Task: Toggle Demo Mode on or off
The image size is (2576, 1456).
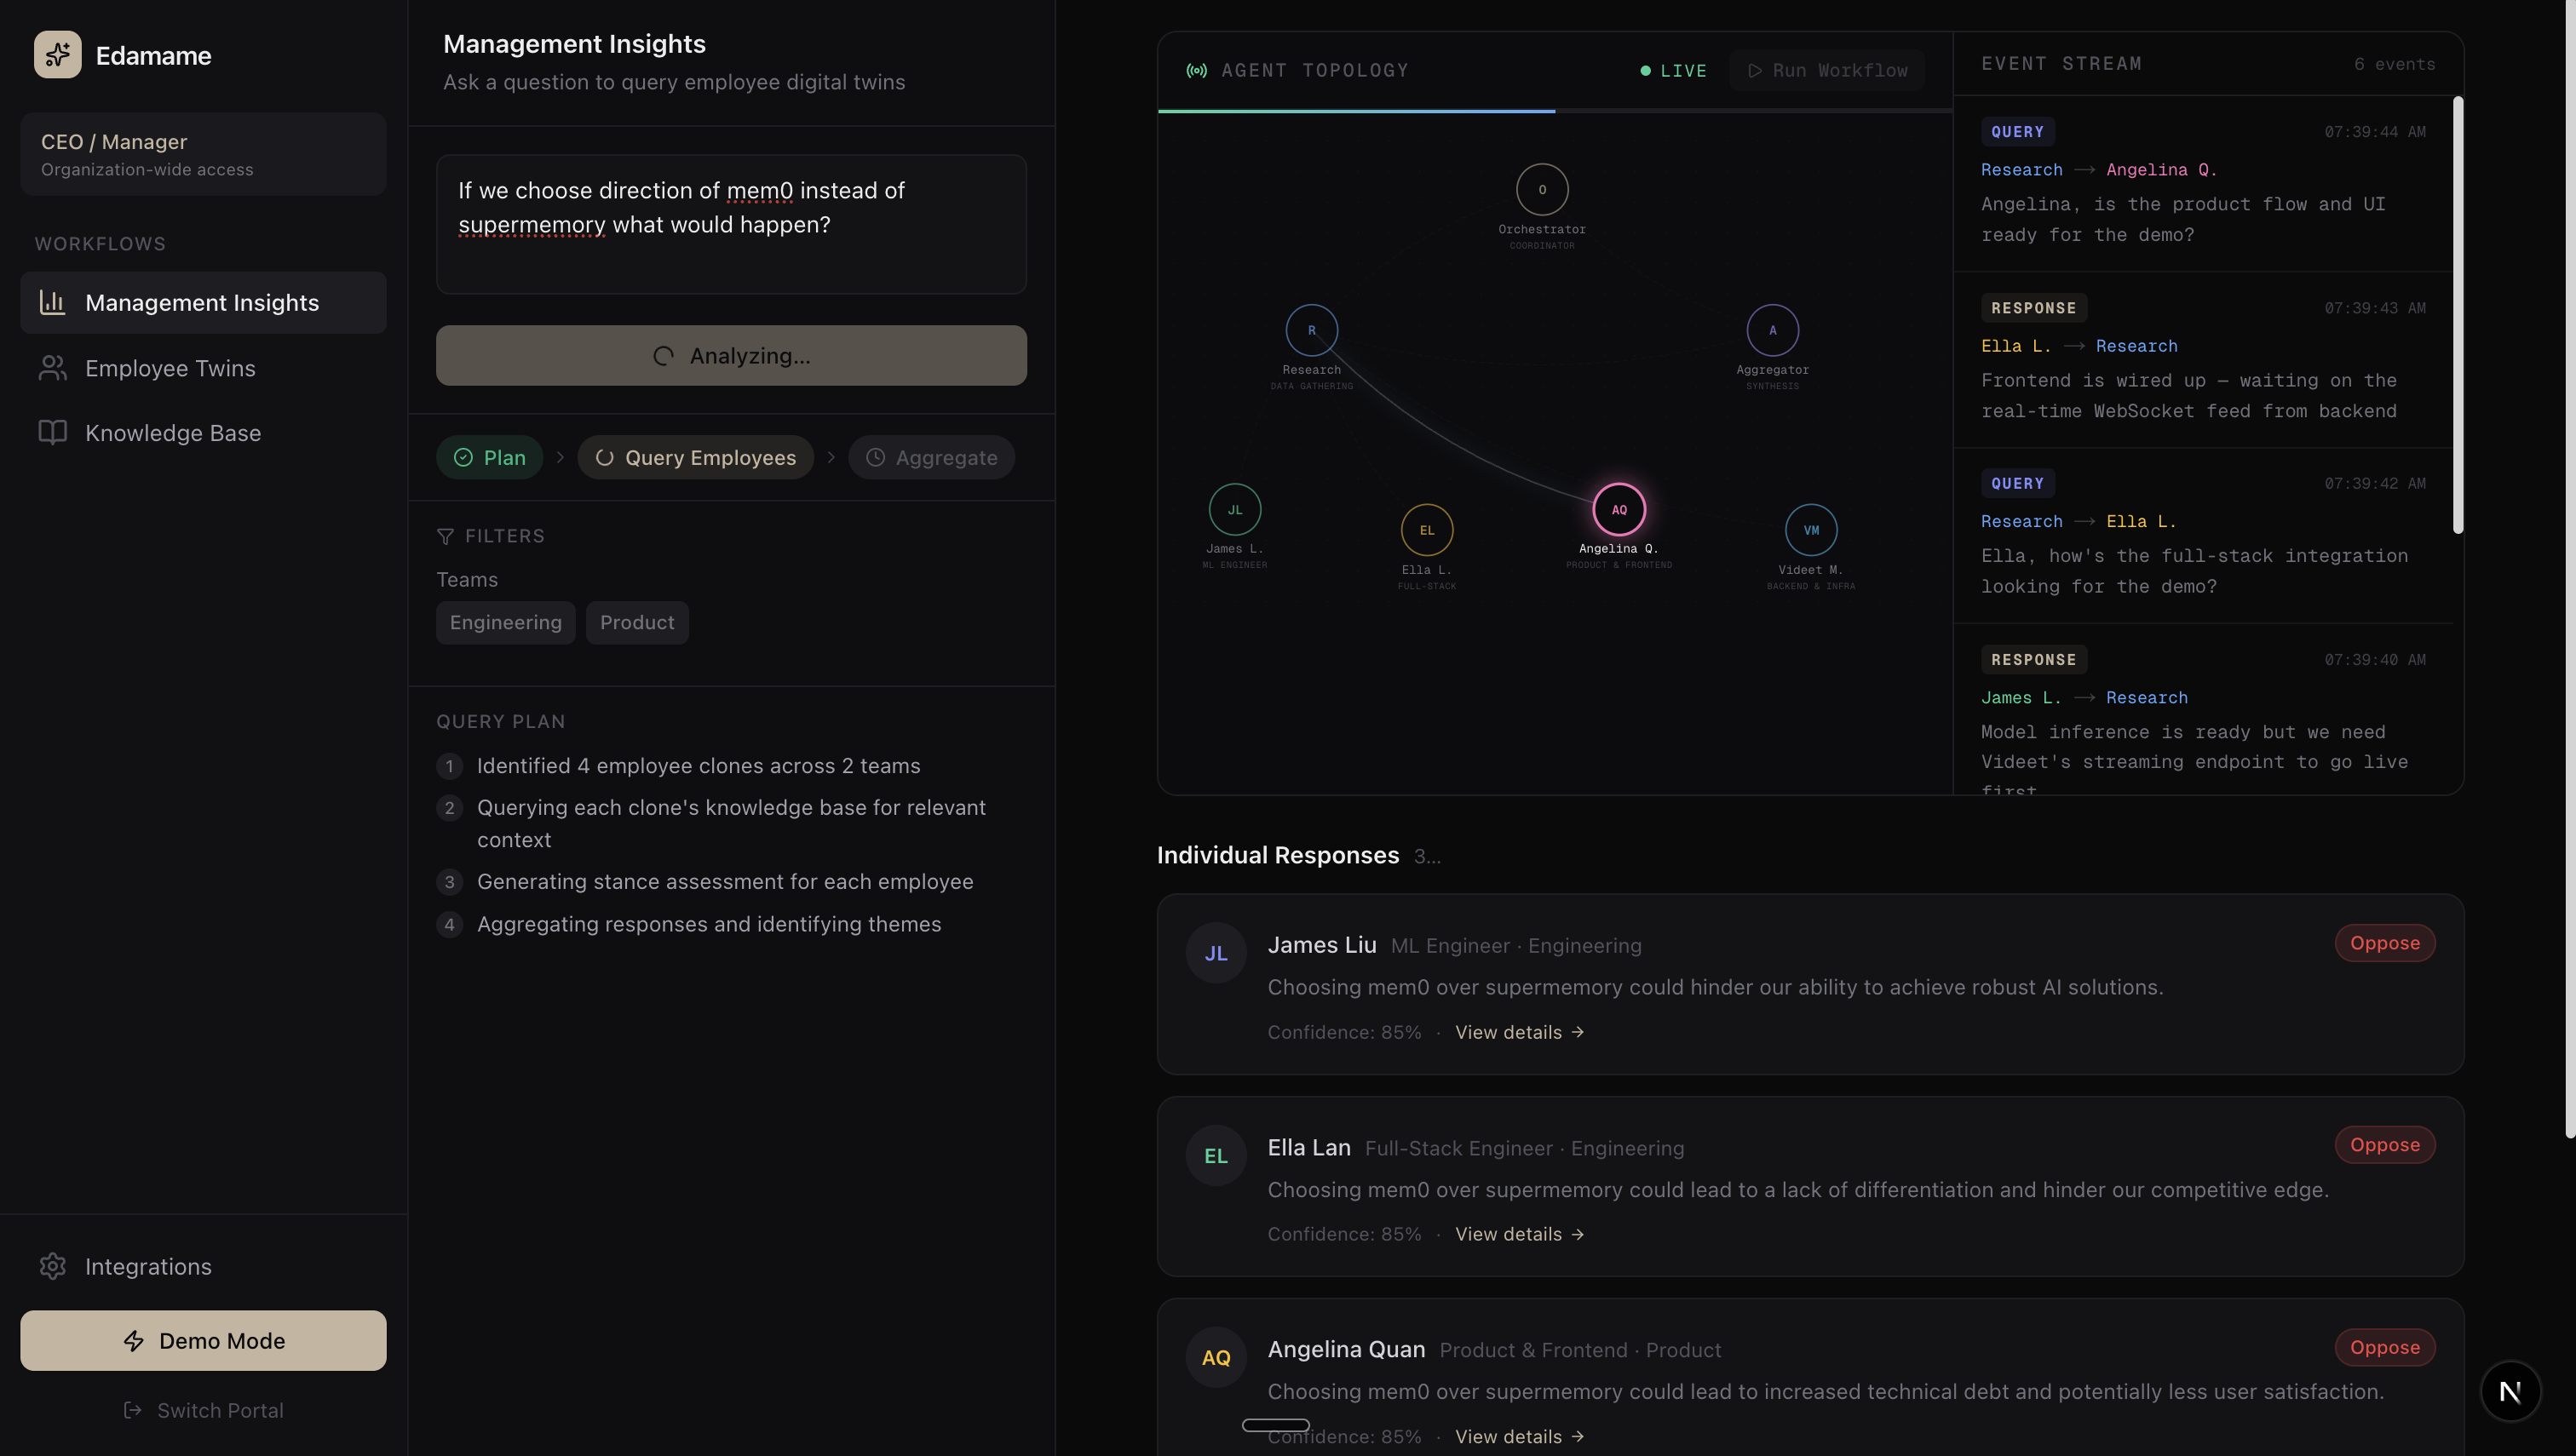Action: (203, 1341)
